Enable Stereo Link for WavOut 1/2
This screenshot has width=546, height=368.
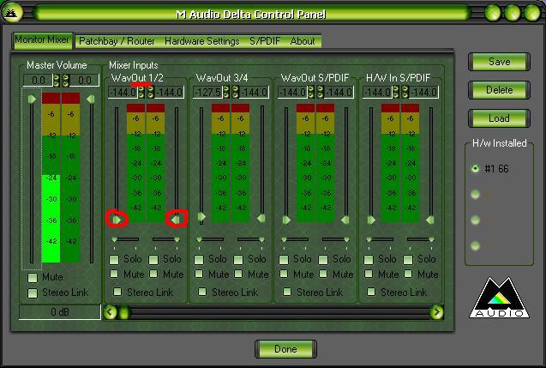(x=117, y=292)
